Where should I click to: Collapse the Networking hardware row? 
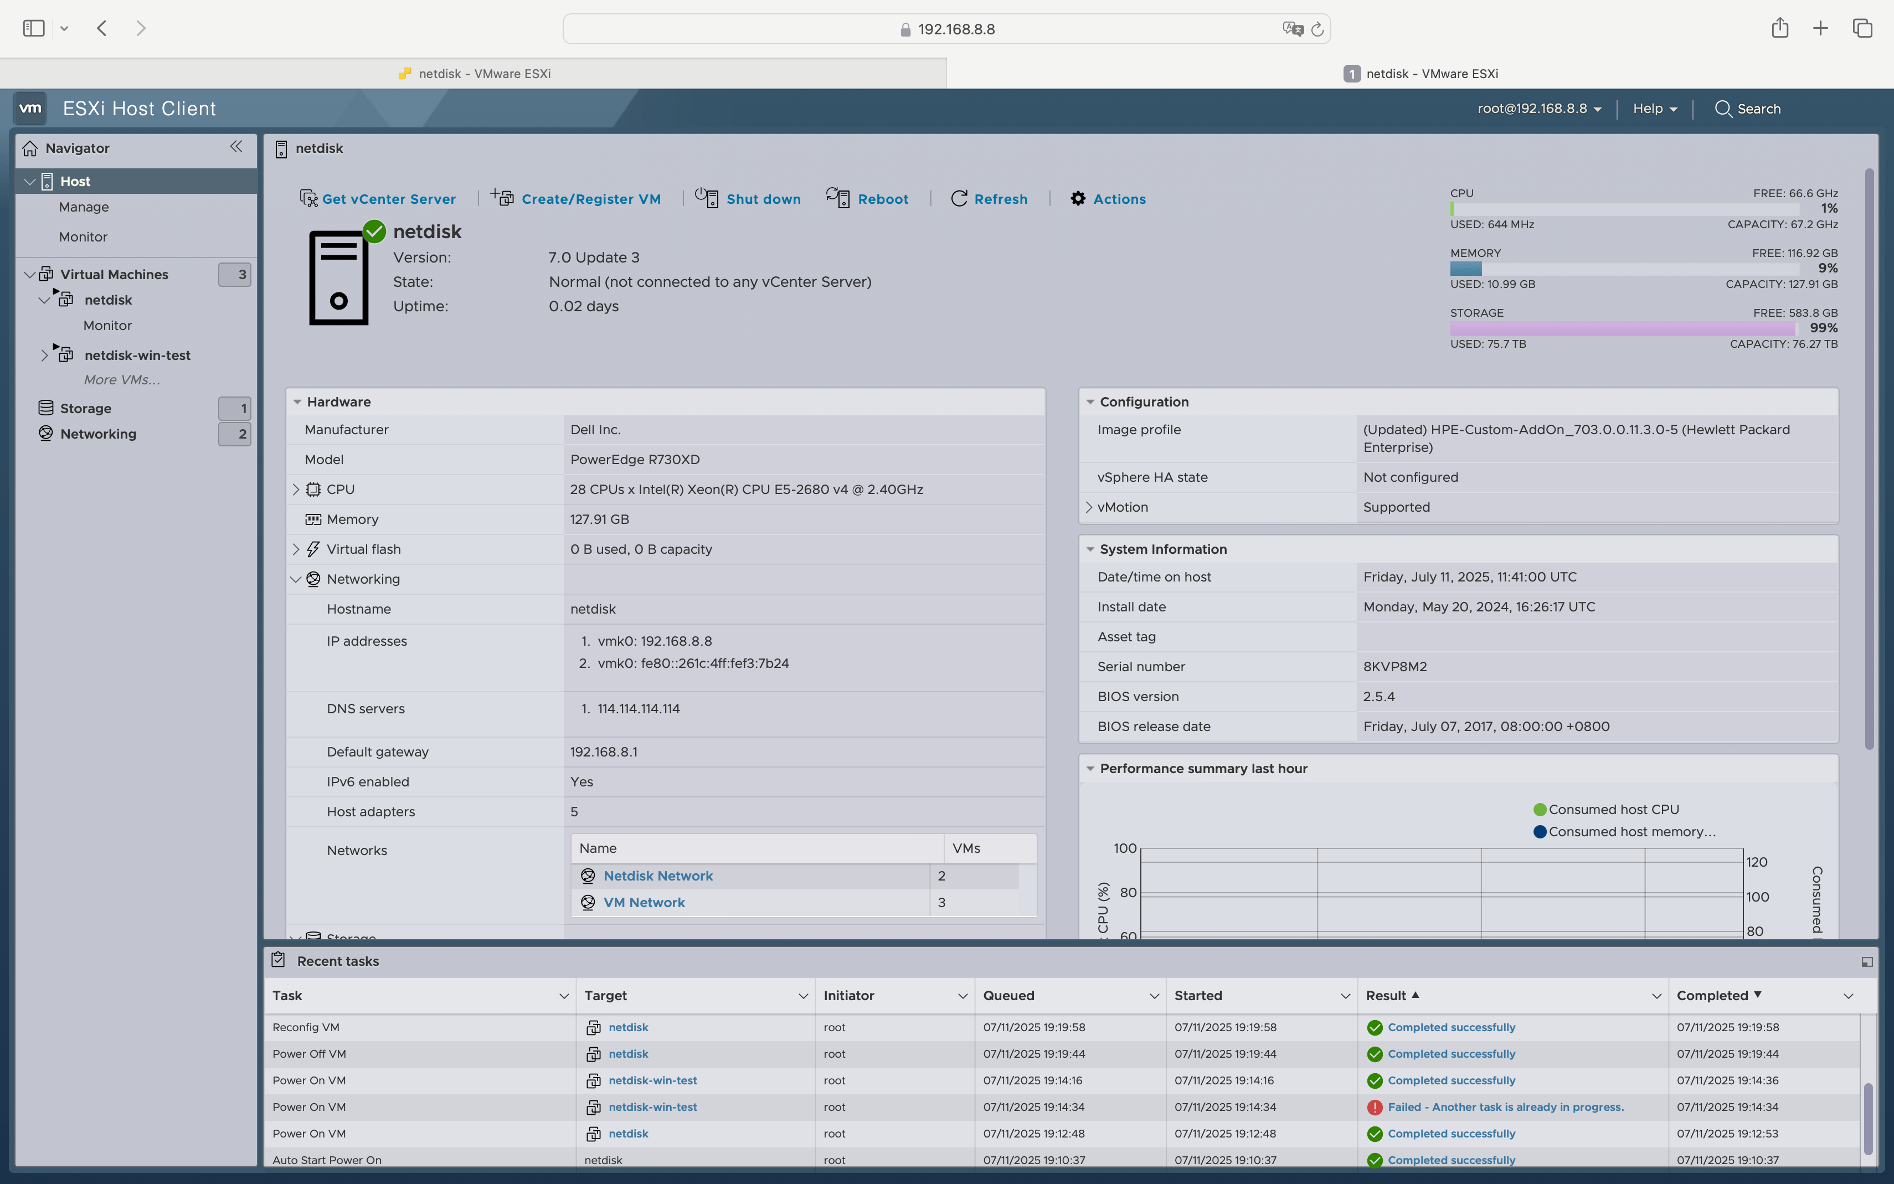point(296,579)
